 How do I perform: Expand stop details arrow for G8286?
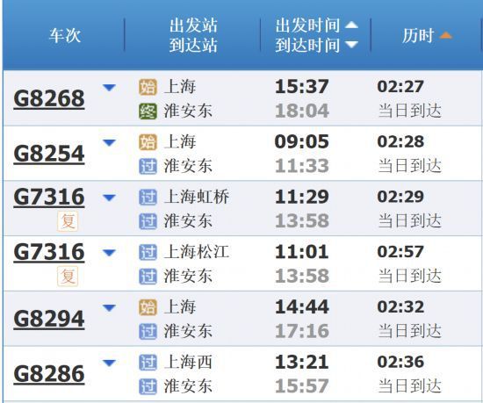click(109, 363)
